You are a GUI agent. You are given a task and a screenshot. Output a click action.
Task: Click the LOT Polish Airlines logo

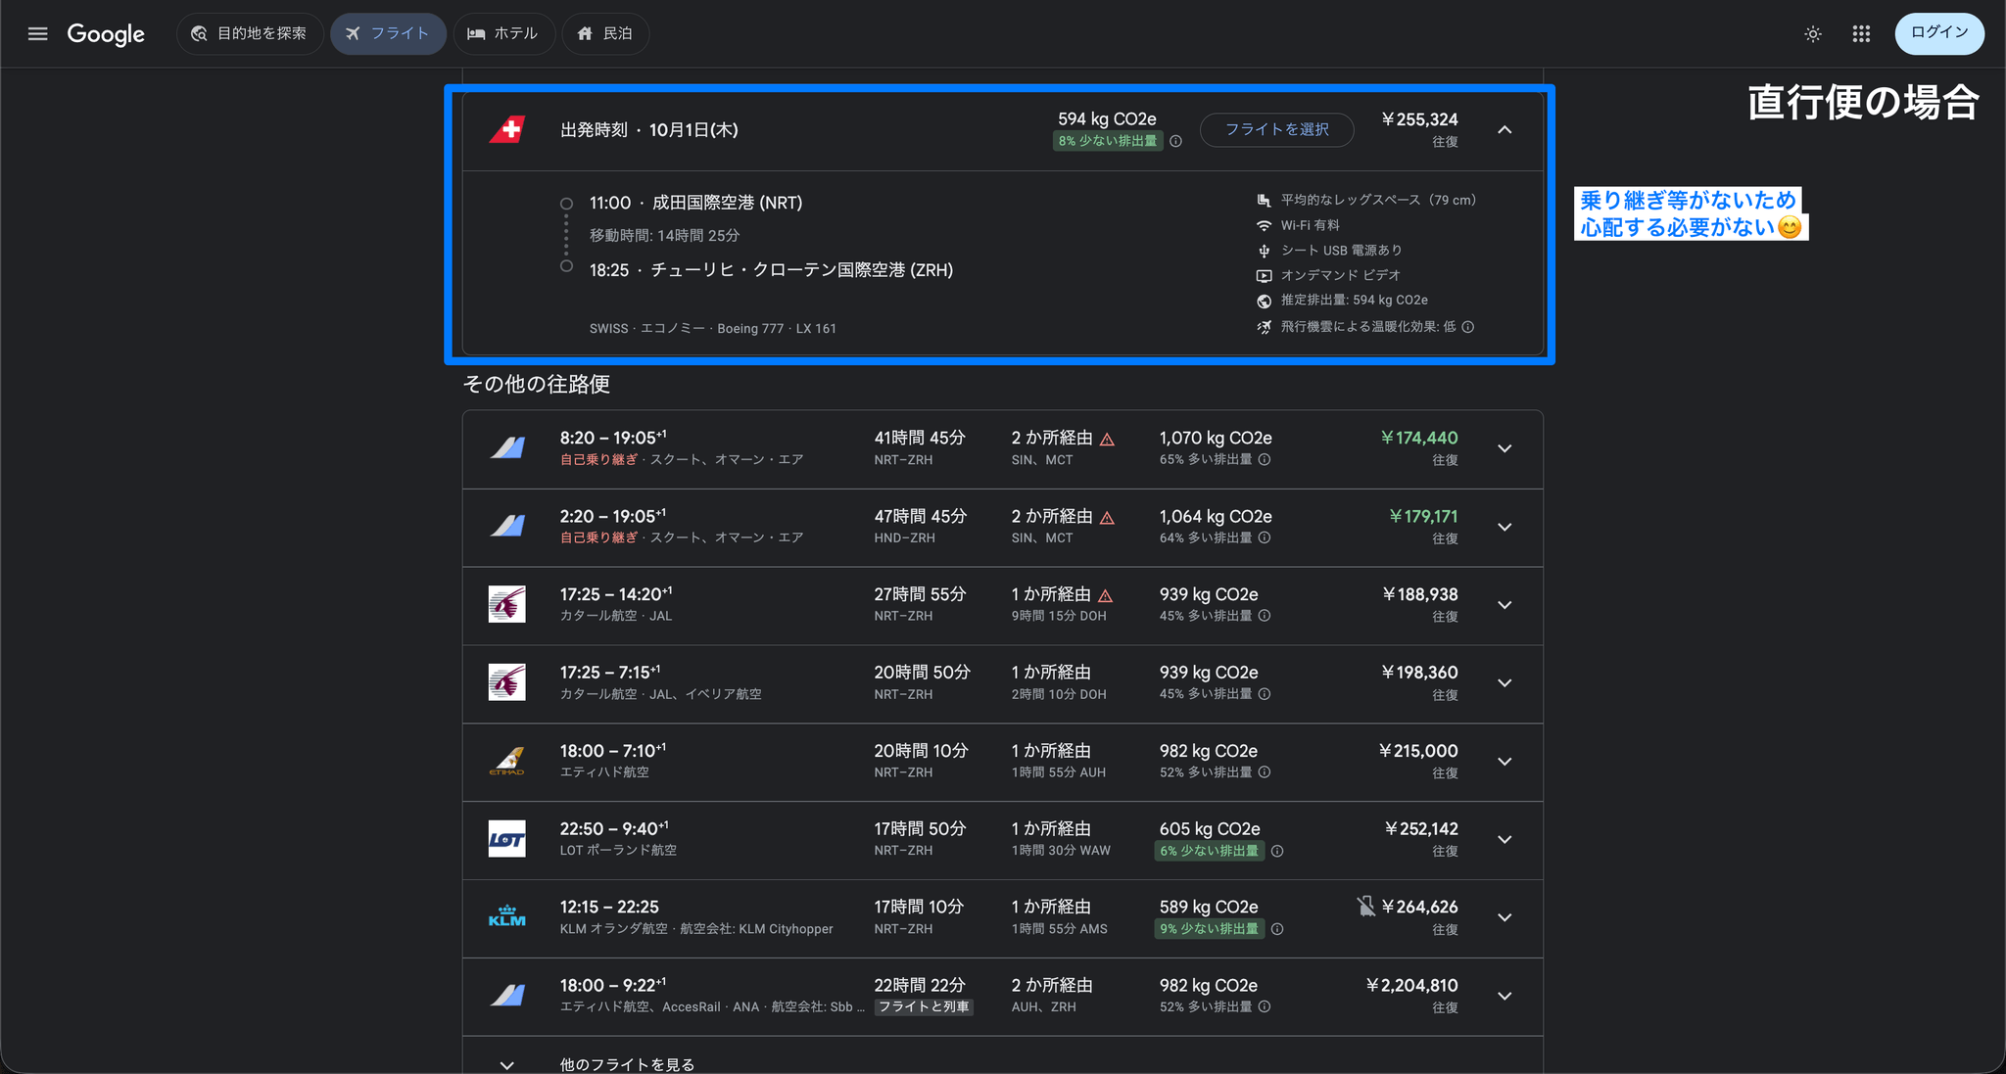[507, 839]
